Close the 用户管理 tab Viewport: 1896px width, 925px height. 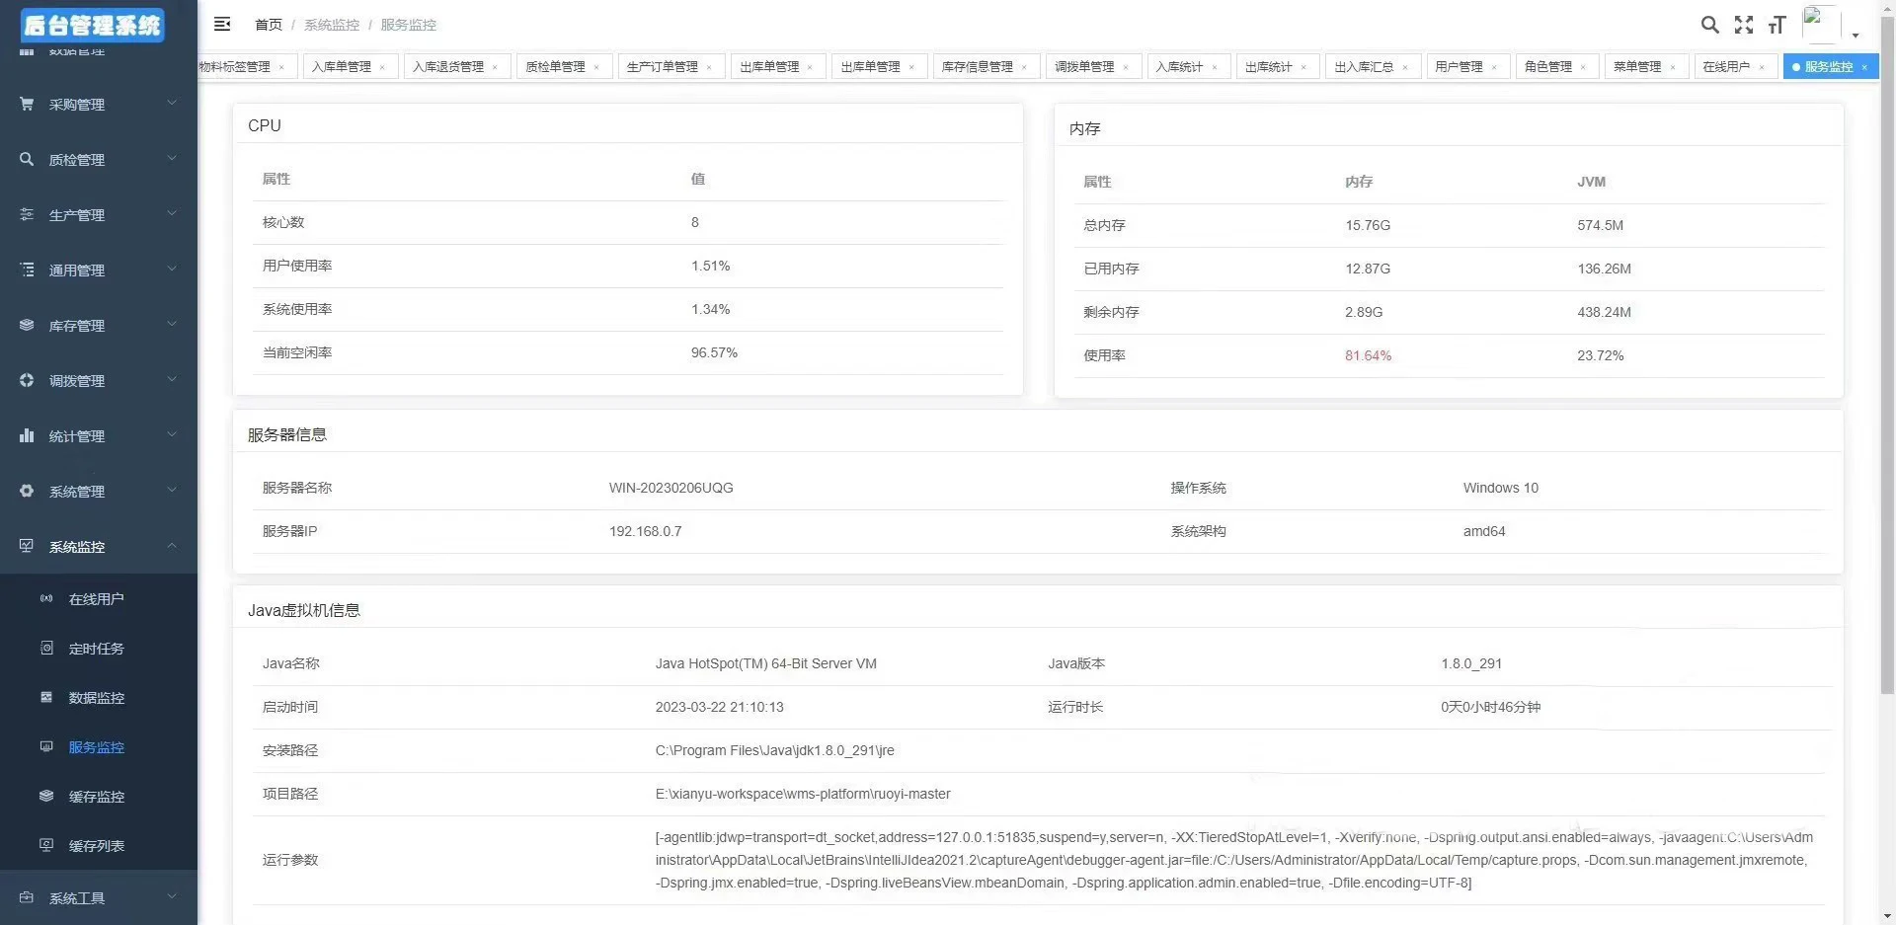point(1494,66)
